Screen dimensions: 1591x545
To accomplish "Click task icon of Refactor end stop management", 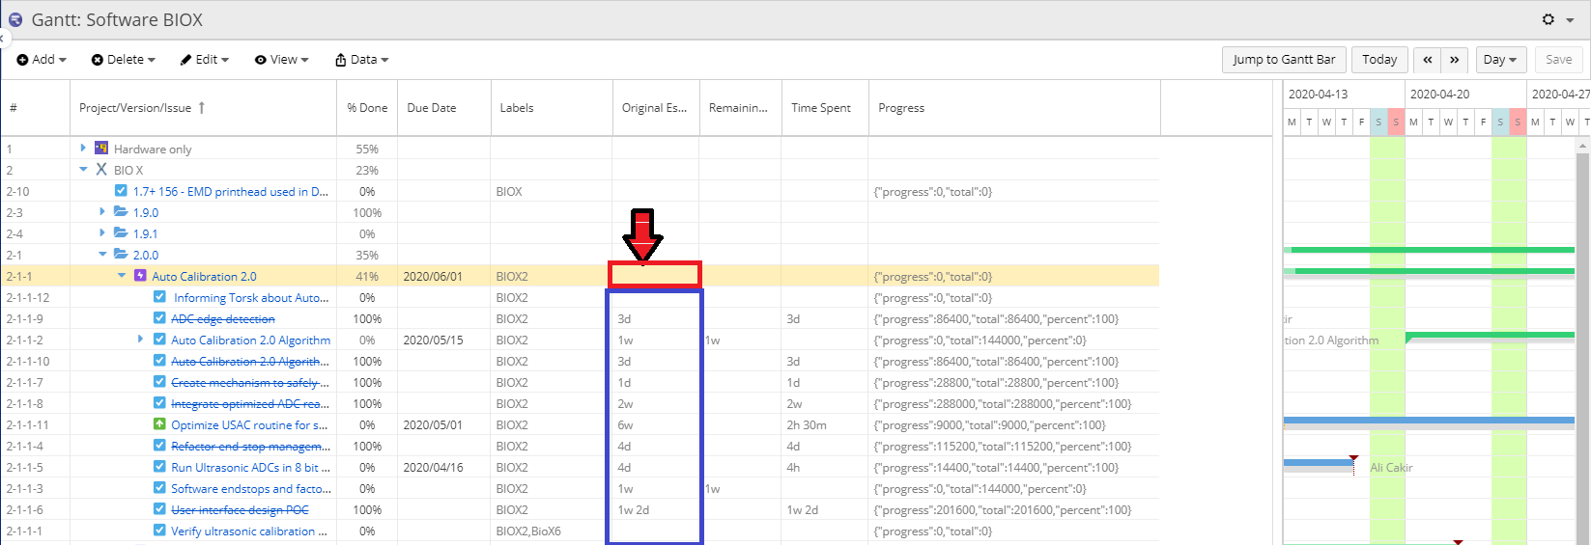I will tap(159, 446).
